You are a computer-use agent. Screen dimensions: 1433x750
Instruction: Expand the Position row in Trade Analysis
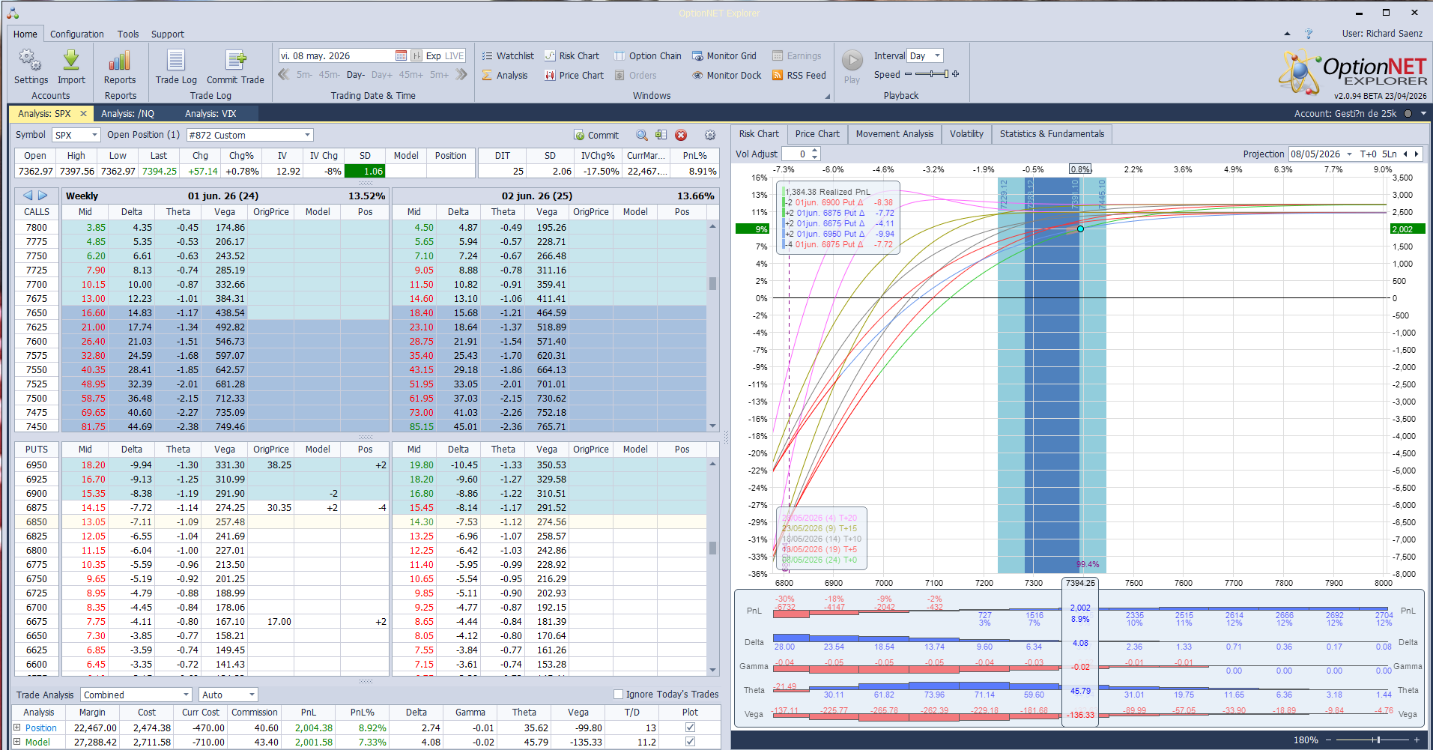[x=17, y=728]
